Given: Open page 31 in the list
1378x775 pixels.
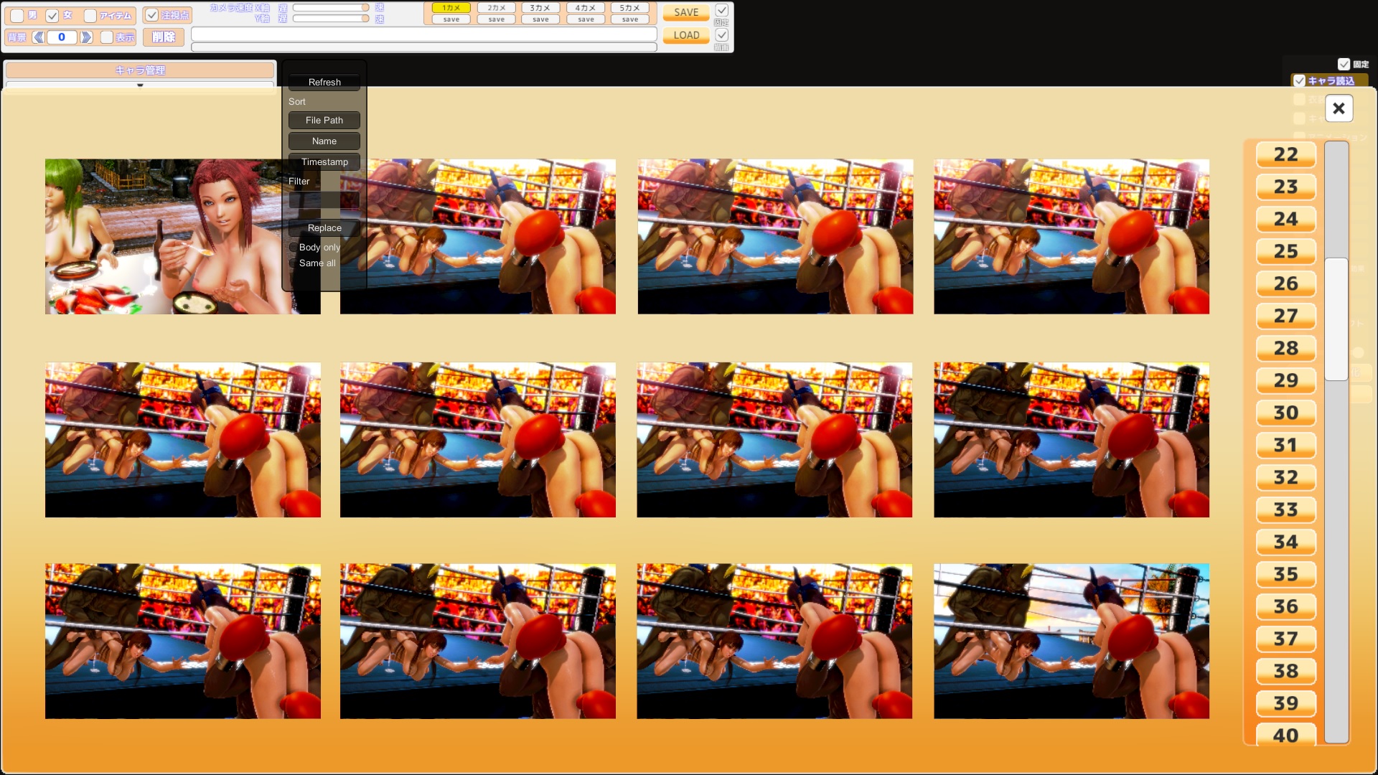Looking at the screenshot, I should 1285,445.
